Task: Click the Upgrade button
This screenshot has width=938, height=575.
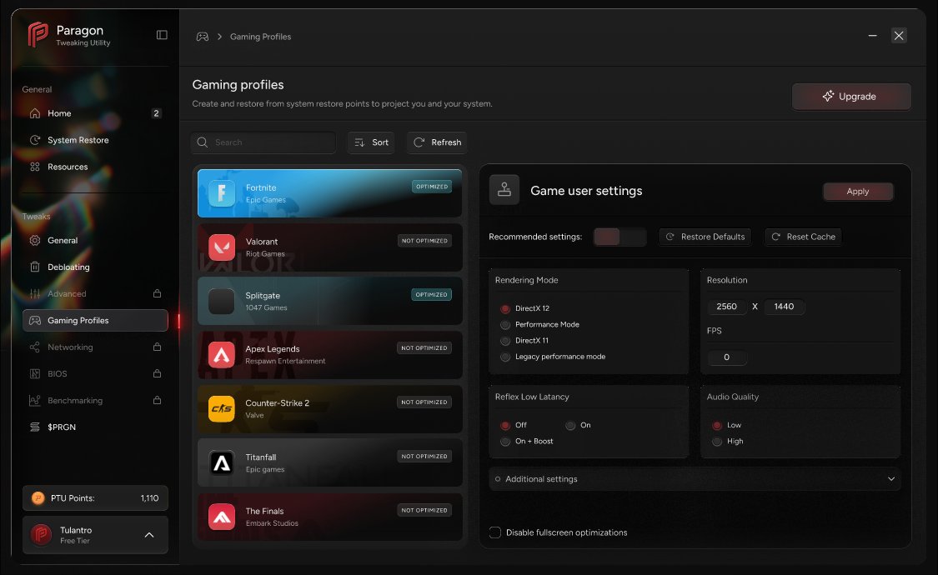Action: tap(851, 96)
